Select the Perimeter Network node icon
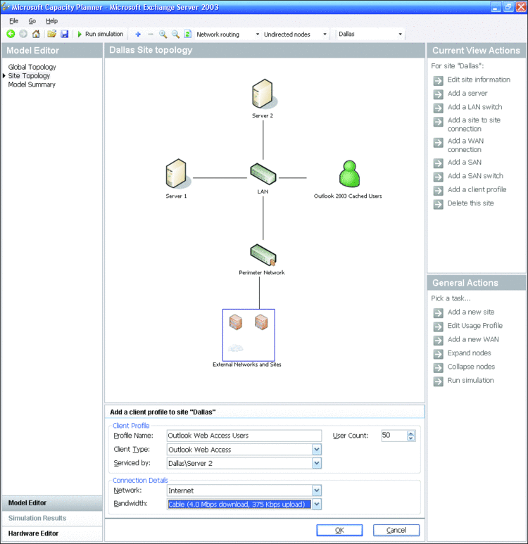The height and width of the screenshot is (544, 528). [261, 255]
